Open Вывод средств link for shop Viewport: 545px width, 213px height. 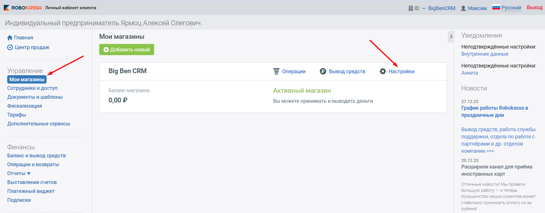pos(347,71)
